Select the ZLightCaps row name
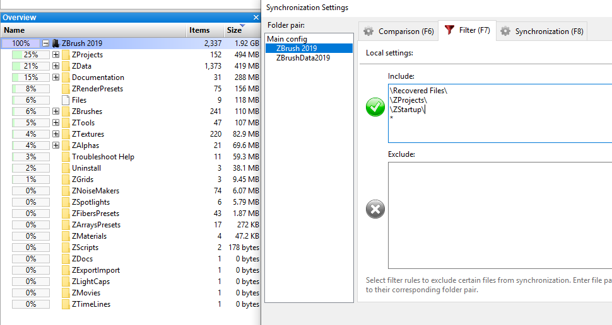 coord(91,282)
